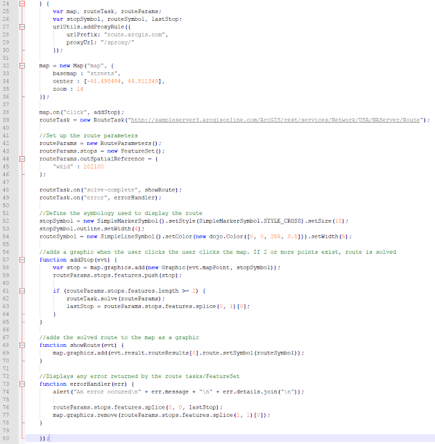Image resolution: width=435 pixels, height=444 pixels.
Task: Click STYLE_CROSS in the stopSymbol line
Action: coord(284,221)
